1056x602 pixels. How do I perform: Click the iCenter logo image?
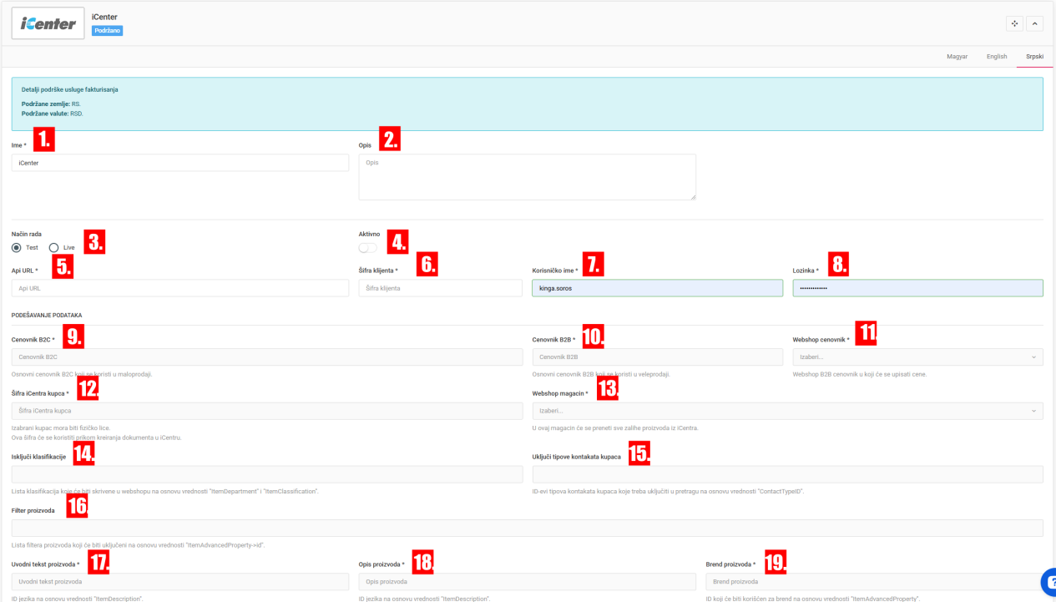point(48,23)
